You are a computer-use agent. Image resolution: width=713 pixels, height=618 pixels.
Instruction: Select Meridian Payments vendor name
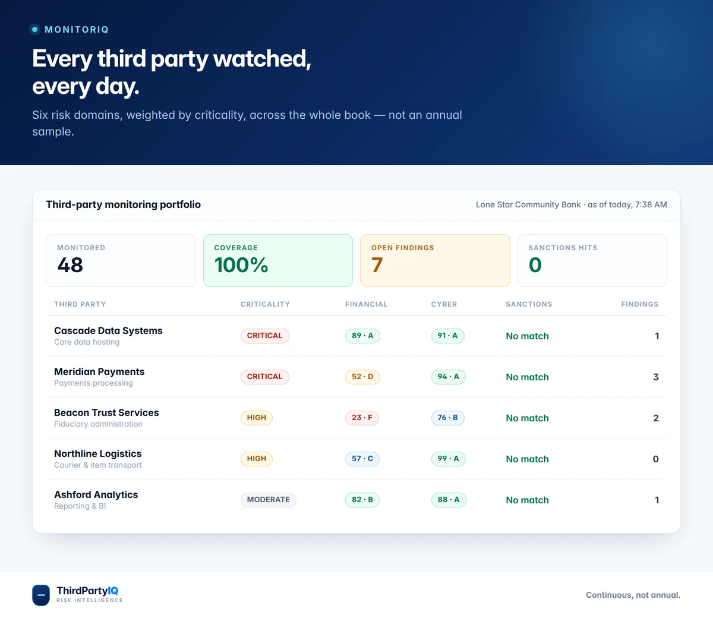pyautogui.click(x=99, y=371)
